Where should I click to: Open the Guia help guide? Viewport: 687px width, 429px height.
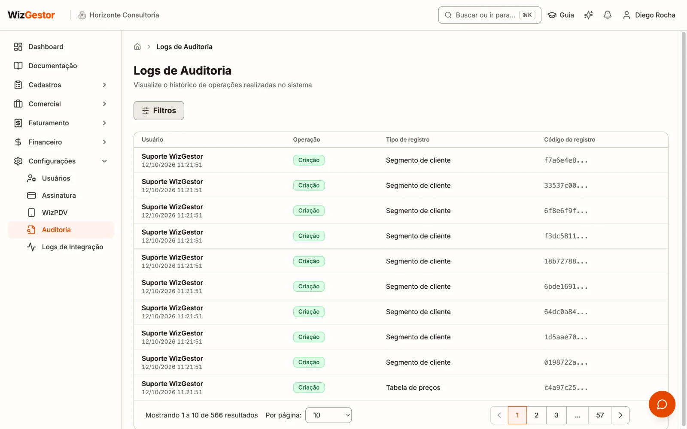click(561, 15)
